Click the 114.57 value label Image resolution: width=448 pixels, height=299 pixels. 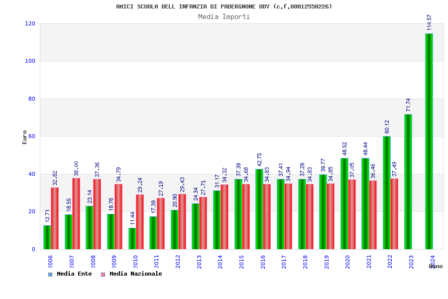pyautogui.click(x=429, y=22)
